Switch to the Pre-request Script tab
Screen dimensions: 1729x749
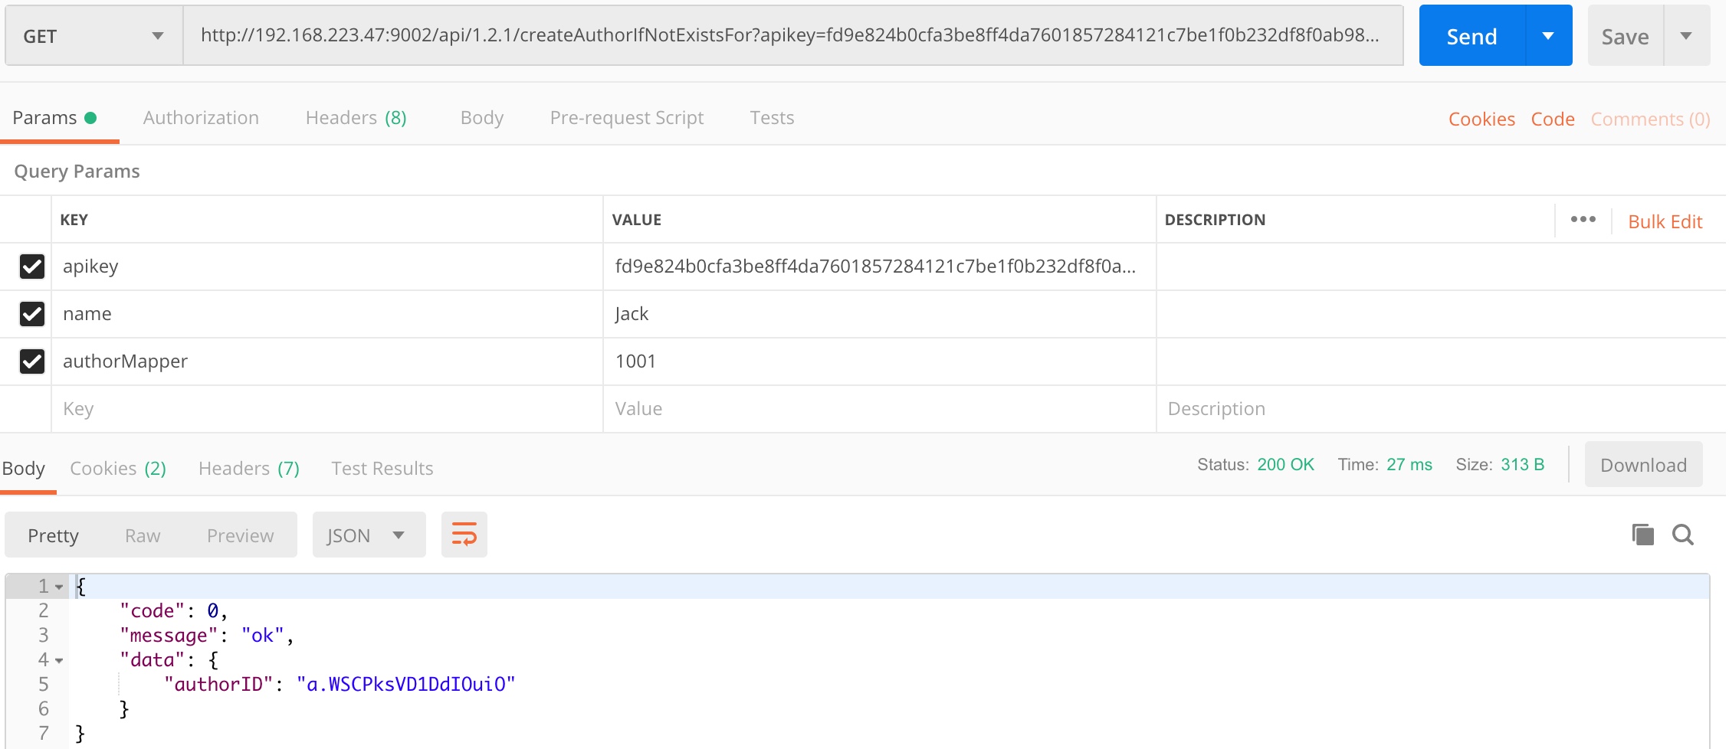click(x=626, y=117)
